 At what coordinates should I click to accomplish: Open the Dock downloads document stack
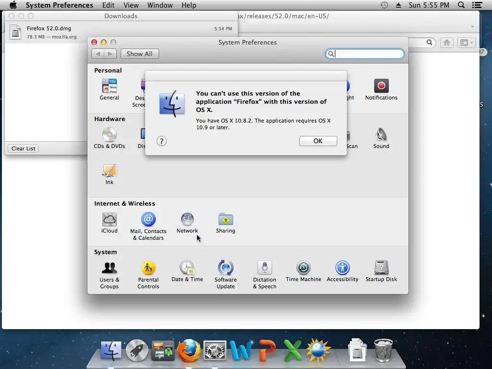click(357, 350)
